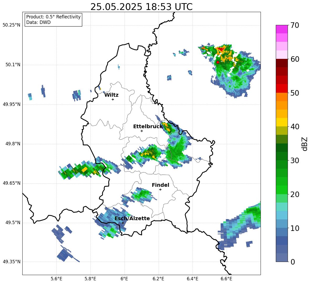Click the 5.6°E longitude label

[x=56, y=279]
